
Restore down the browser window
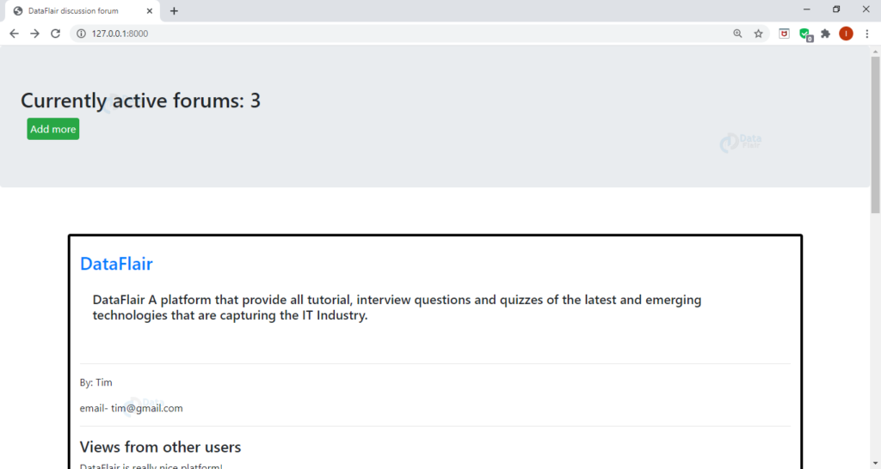tap(836, 9)
